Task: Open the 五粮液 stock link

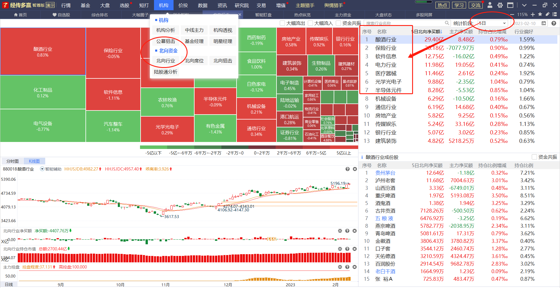Action: pyautogui.click(x=384, y=218)
